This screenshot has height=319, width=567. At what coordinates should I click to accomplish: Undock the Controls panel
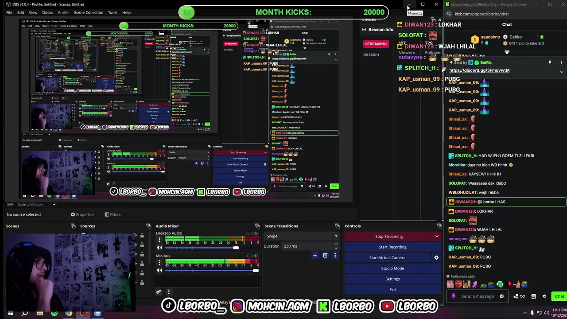click(439, 226)
